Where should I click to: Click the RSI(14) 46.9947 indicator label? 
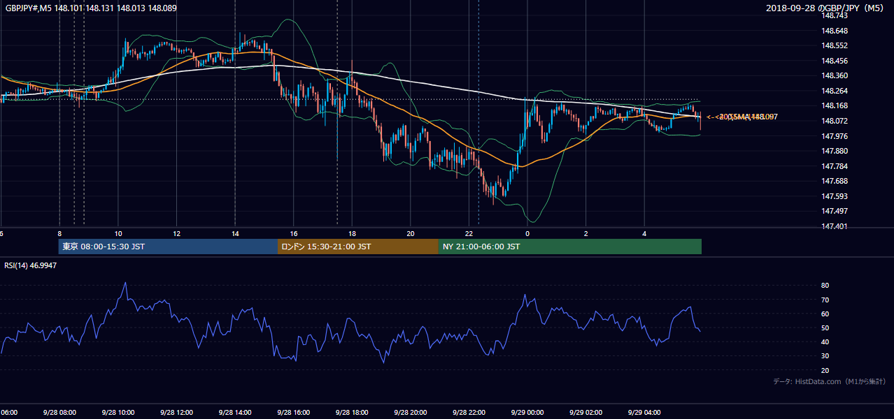[x=31, y=265]
